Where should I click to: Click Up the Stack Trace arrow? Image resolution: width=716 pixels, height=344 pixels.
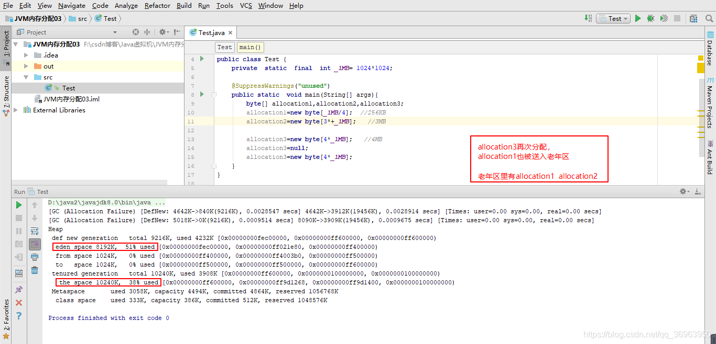[35, 205]
